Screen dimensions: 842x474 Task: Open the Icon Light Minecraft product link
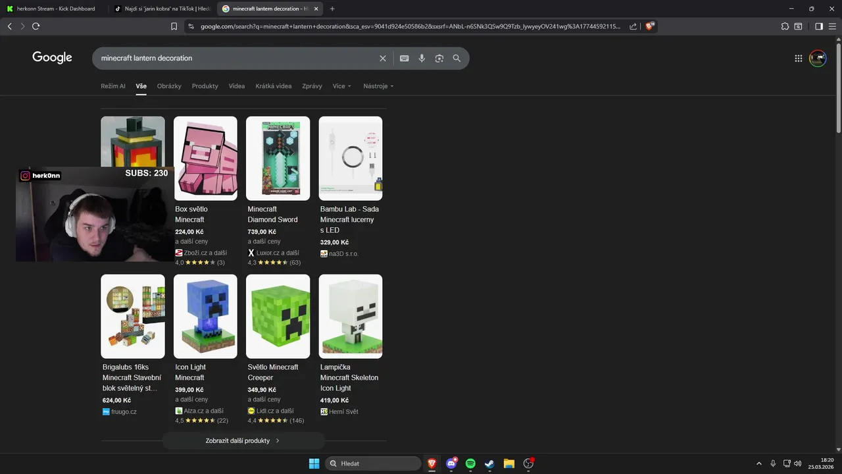pos(190,373)
